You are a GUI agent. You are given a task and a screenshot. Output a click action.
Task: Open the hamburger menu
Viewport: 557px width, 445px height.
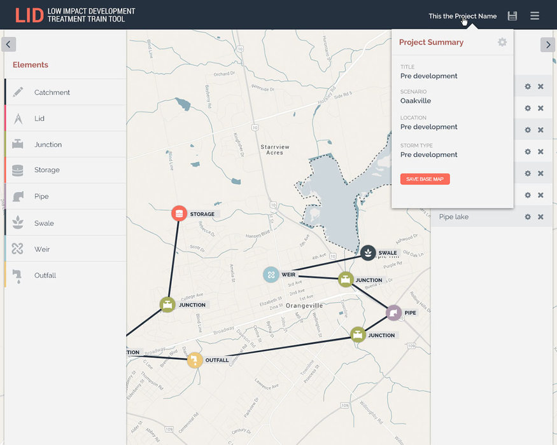point(535,16)
